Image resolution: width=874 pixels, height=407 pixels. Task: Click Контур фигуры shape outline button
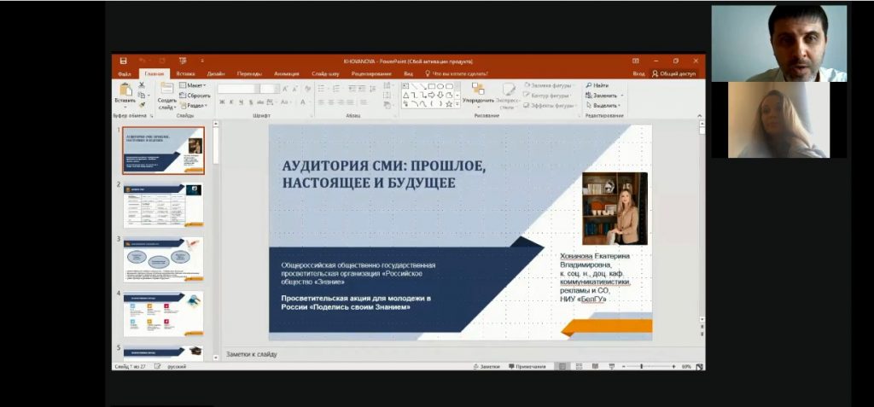click(546, 96)
